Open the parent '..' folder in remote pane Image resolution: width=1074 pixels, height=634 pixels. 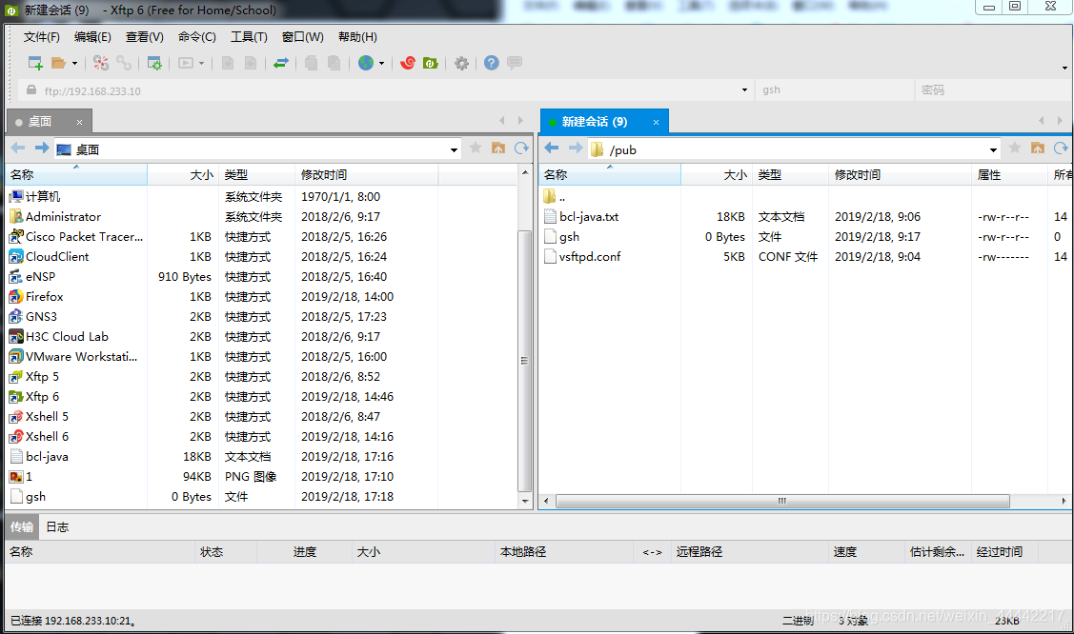[x=561, y=197]
